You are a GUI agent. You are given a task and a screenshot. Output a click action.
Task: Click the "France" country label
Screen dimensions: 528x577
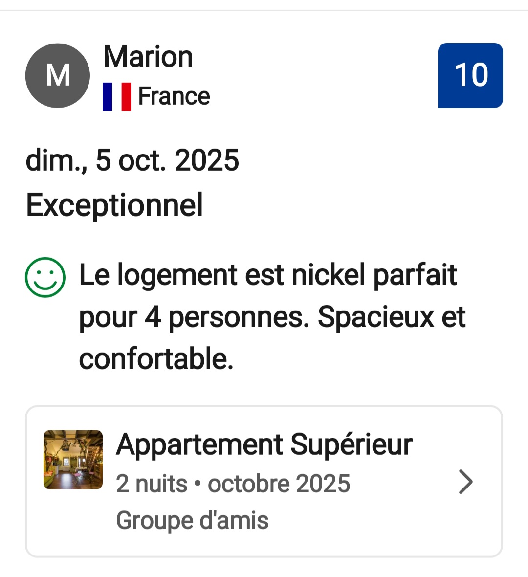(174, 96)
